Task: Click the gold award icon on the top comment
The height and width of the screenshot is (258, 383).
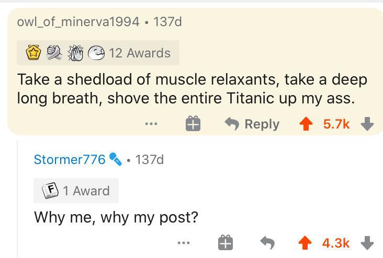Action: (33, 53)
